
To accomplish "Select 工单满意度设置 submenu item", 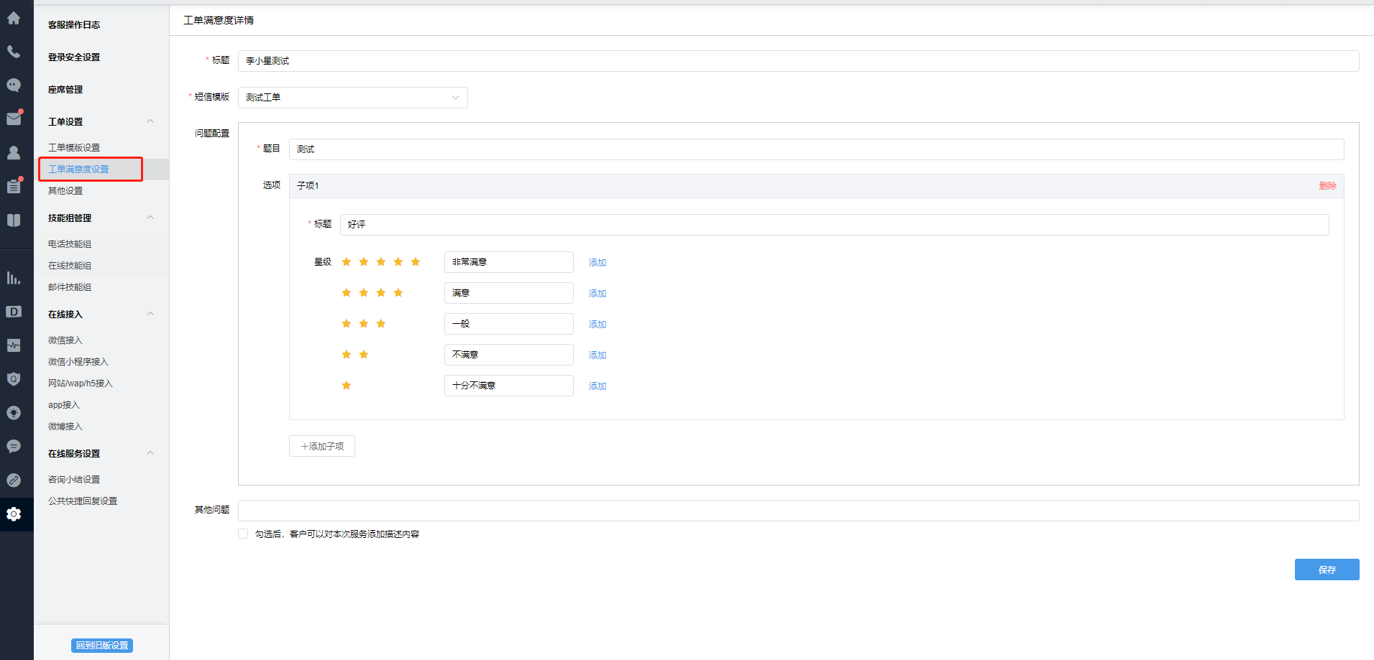I will [78, 169].
